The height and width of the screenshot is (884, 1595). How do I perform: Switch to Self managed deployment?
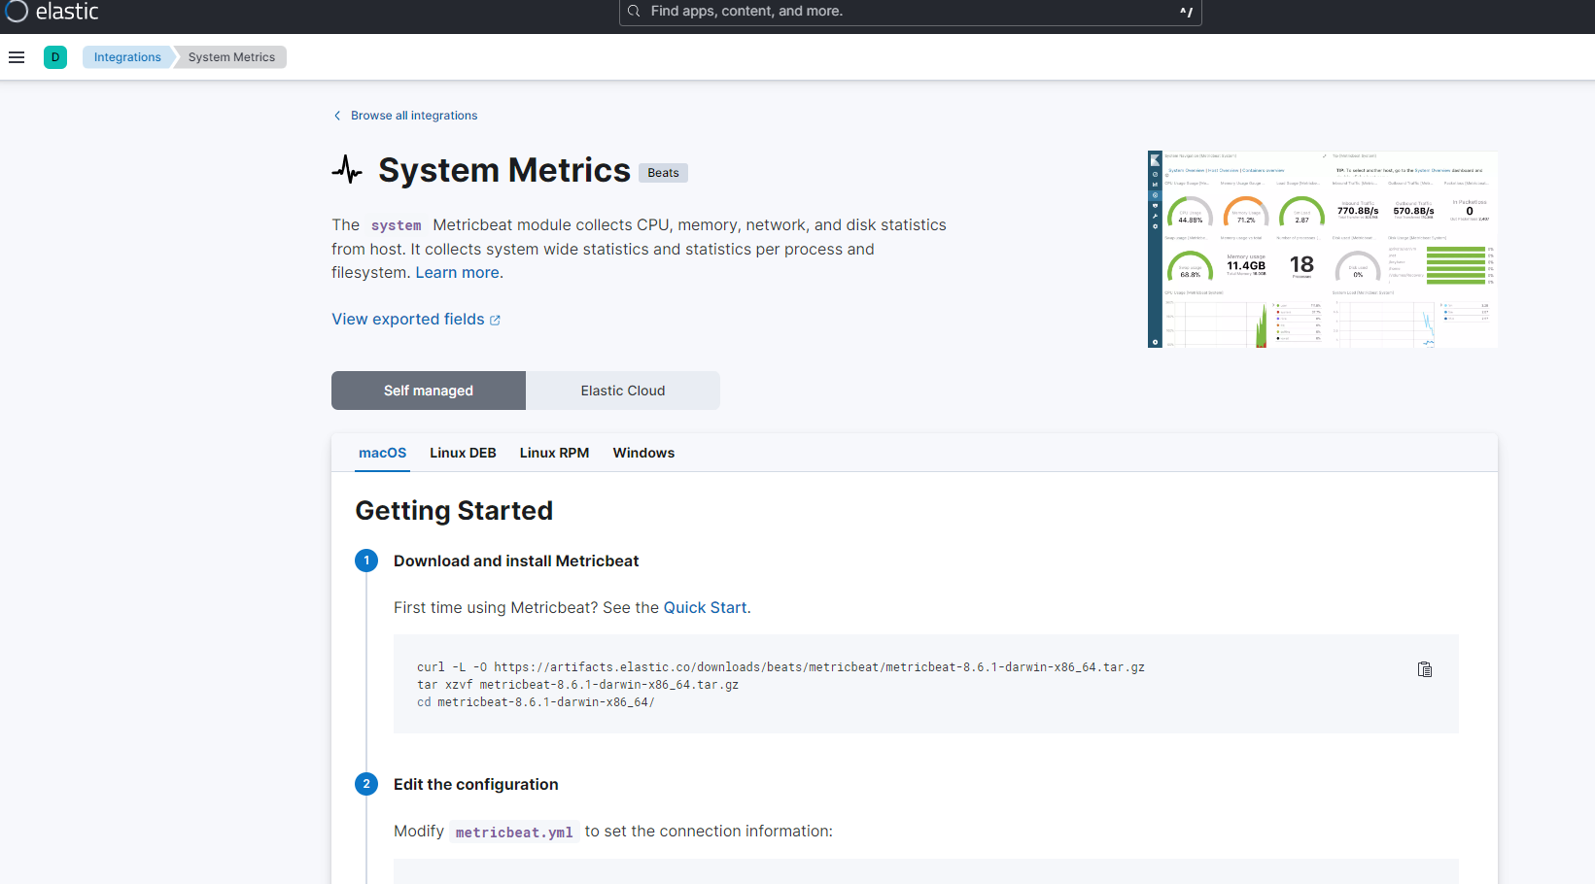pyautogui.click(x=429, y=391)
